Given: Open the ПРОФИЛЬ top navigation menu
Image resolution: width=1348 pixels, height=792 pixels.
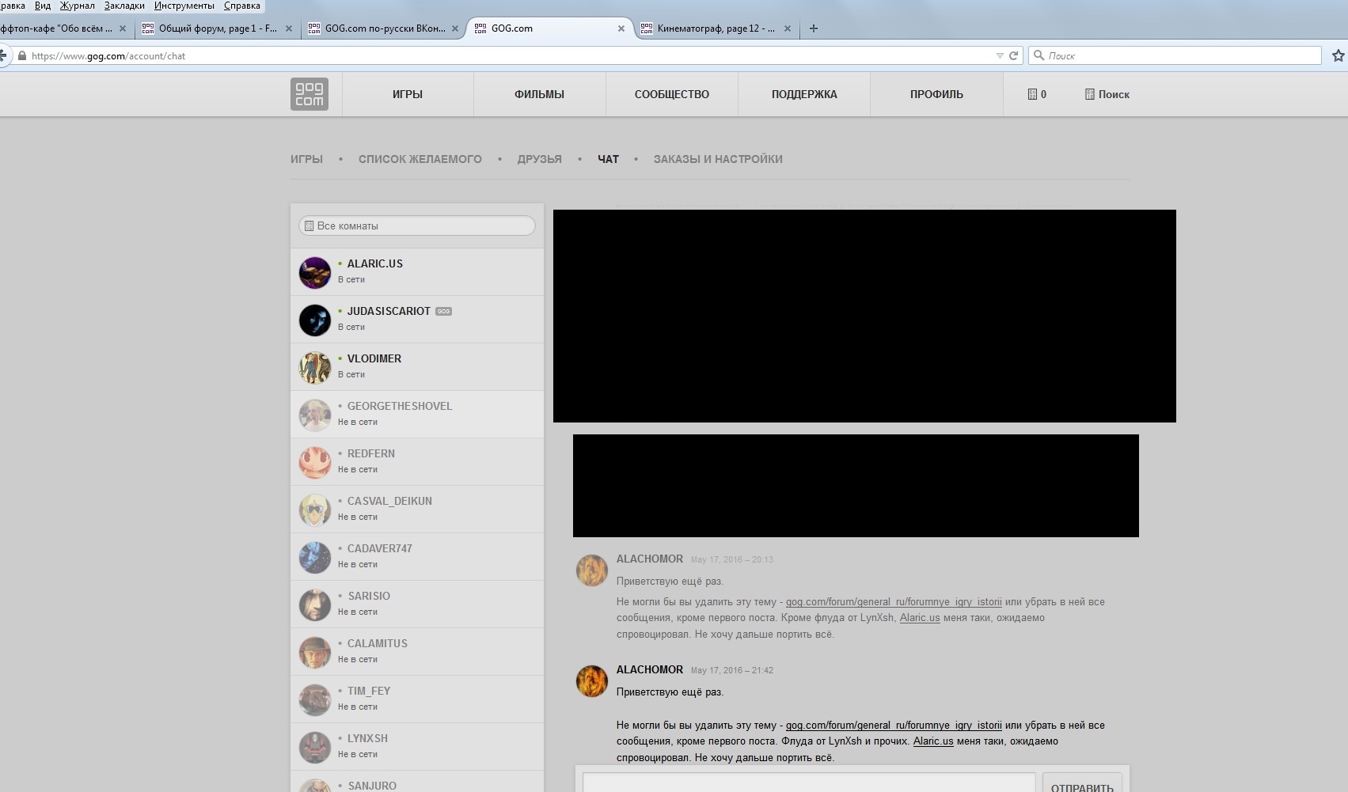Looking at the screenshot, I should tap(936, 94).
